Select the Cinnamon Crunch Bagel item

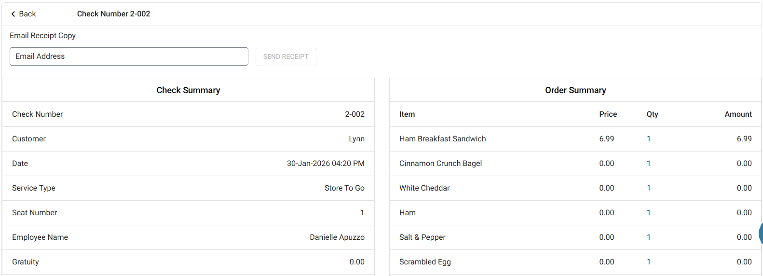(440, 164)
